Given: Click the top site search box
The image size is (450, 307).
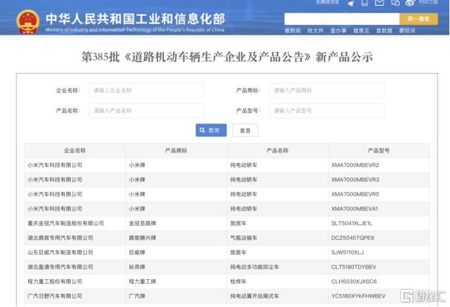Looking at the screenshot, I should pyautogui.click(x=342, y=19).
